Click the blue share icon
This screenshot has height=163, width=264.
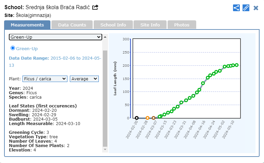point(236,7)
